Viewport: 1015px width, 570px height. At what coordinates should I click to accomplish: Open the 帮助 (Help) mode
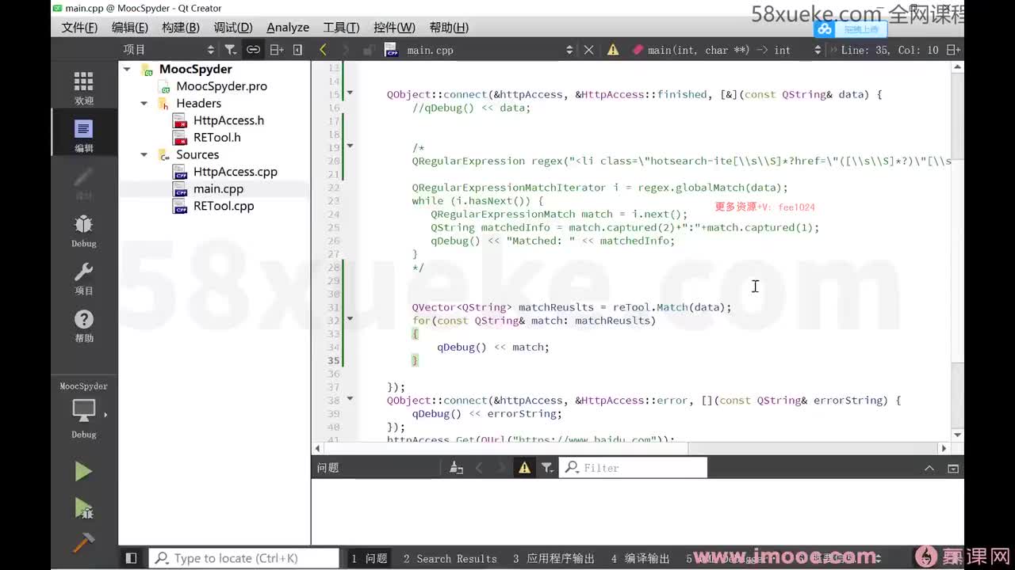(x=84, y=325)
